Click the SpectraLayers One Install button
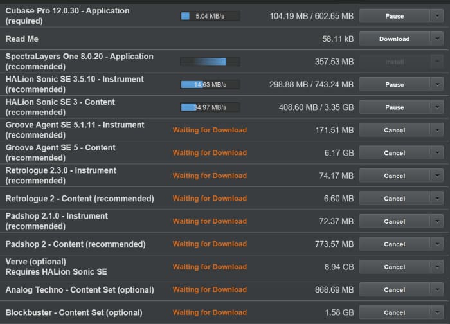The width and height of the screenshot is (450, 324). coord(395,62)
